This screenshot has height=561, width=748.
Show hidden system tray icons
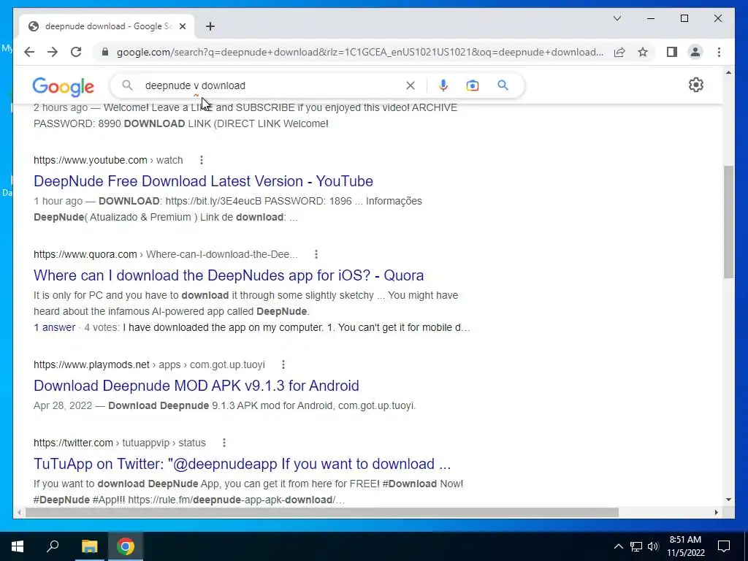pyautogui.click(x=618, y=546)
